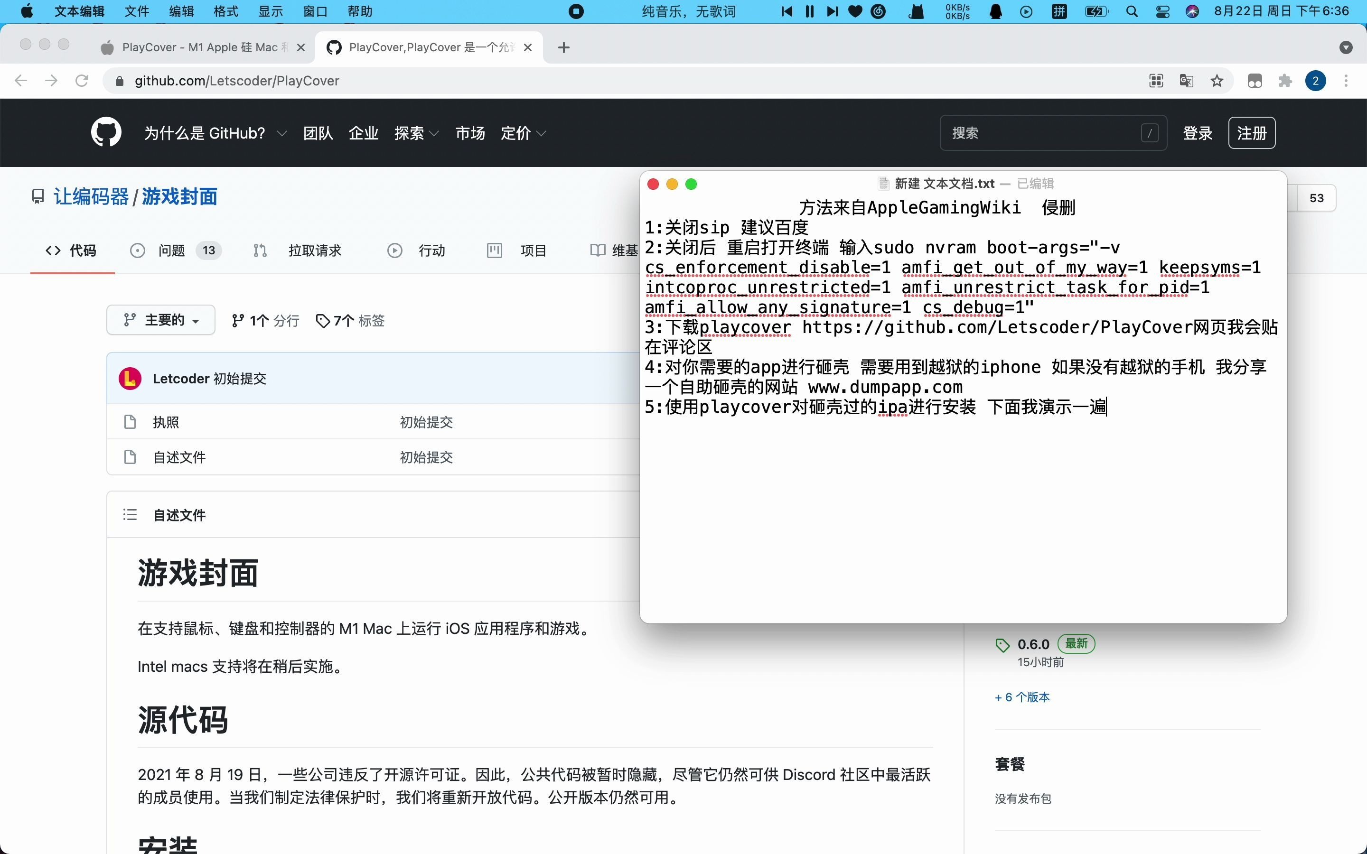Click the stop recording icon in menu bar
The height and width of the screenshot is (854, 1367).
[576, 11]
